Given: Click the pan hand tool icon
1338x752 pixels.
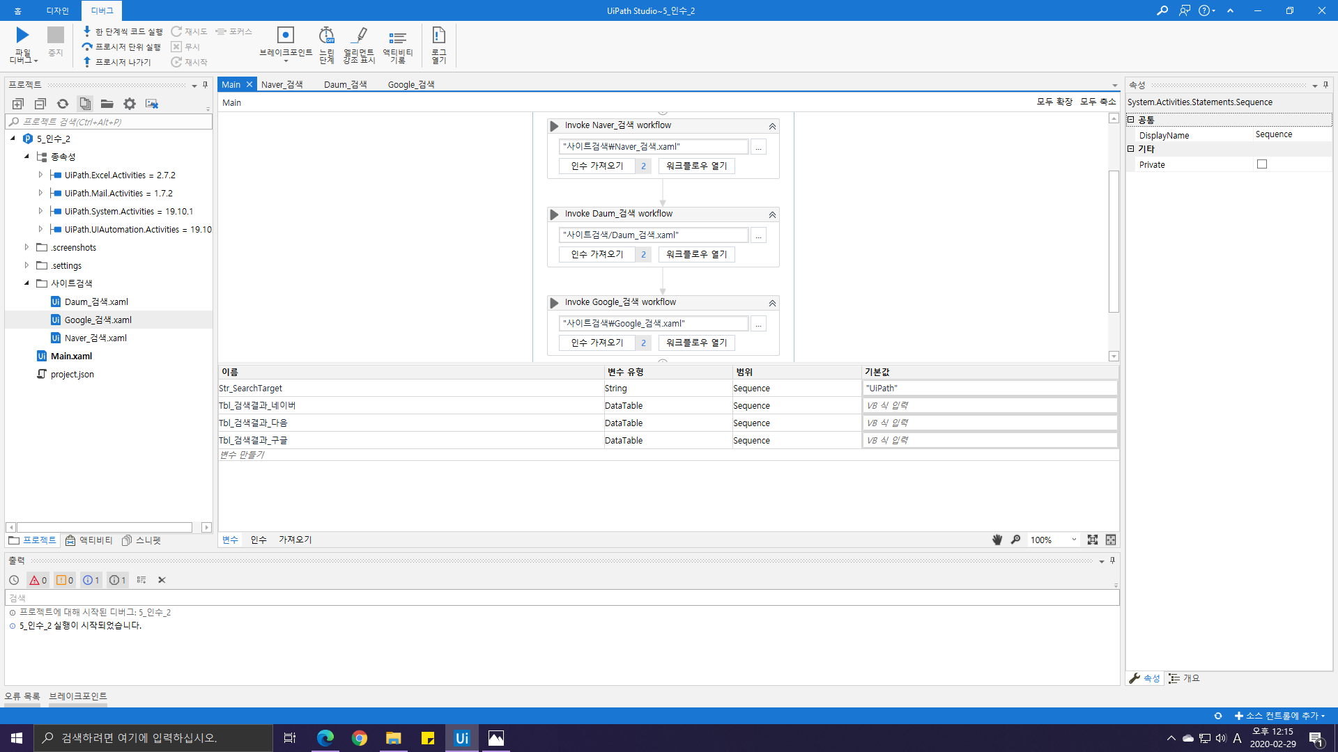Looking at the screenshot, I should coord(997,540).
